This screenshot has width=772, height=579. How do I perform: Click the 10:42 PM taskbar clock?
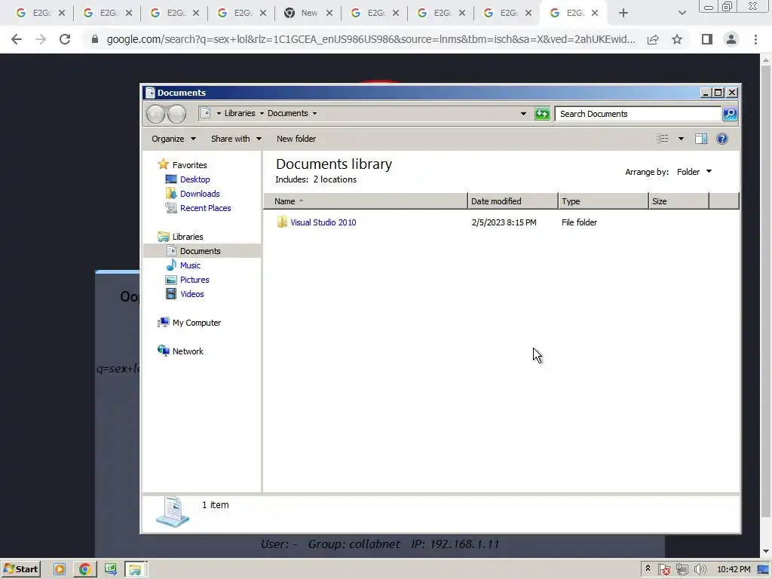[734, 569]
